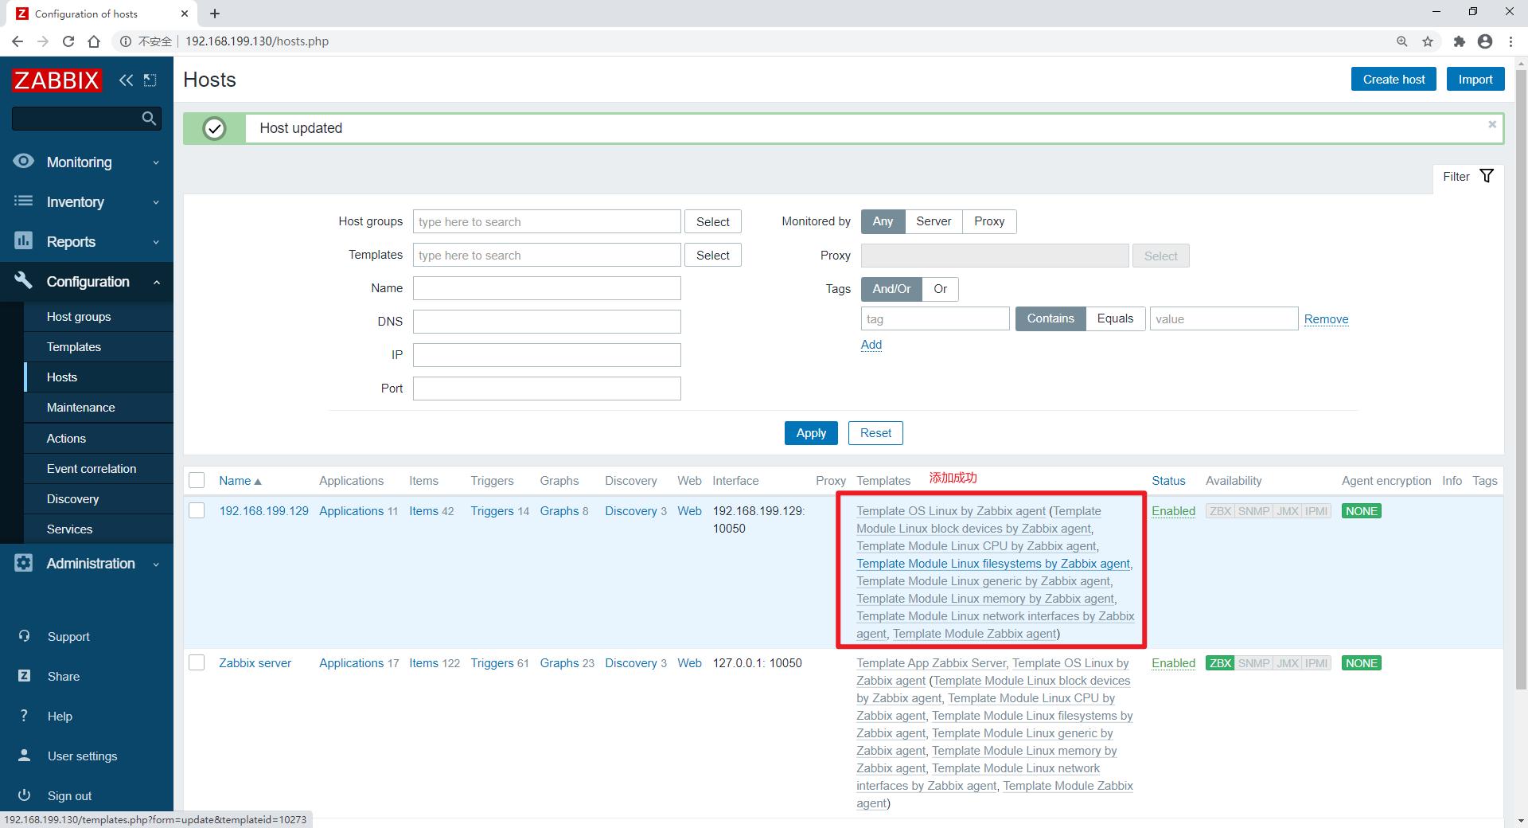The width and height of the screenshot is (1528, 828).
Task: Click the Help question mark icon
Action: pyautogui.click(x=24, y=716)
